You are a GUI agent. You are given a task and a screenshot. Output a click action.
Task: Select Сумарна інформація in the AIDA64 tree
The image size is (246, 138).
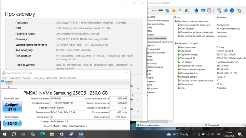tap(158, 20)
